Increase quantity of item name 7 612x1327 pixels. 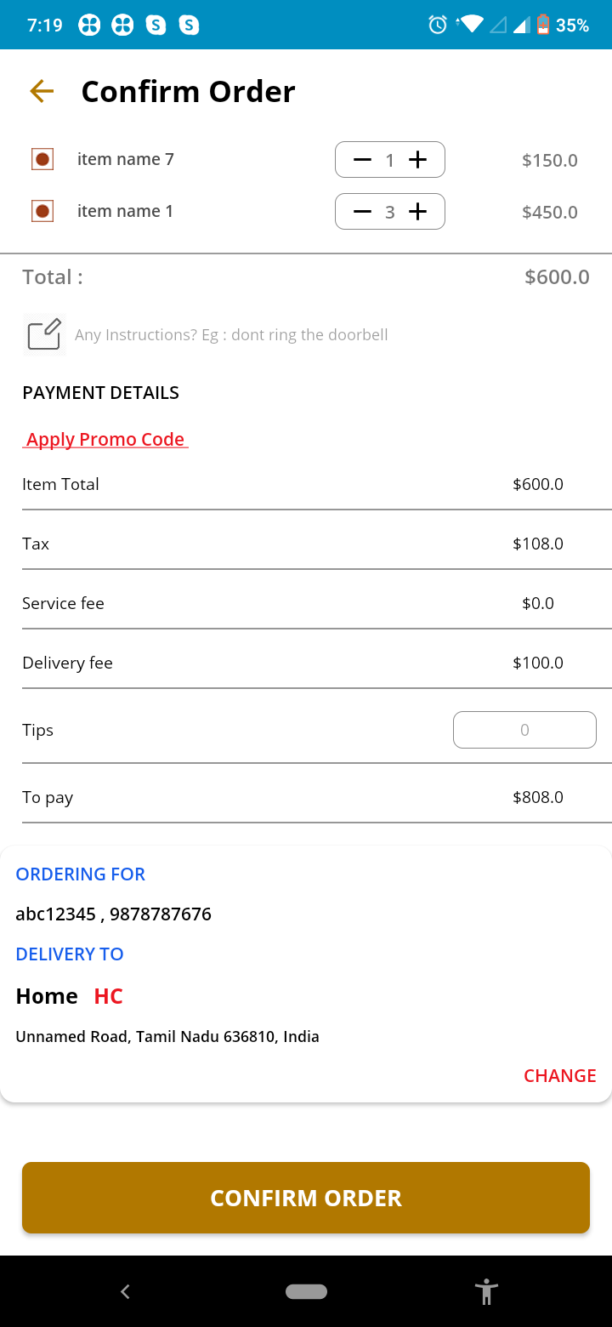click(417, 160)
